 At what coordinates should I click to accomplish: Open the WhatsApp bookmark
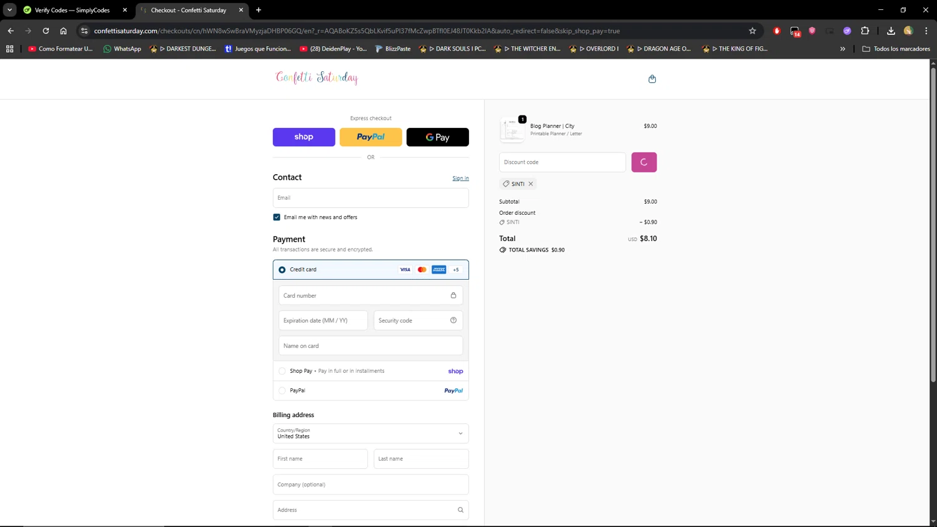(122, 49)
